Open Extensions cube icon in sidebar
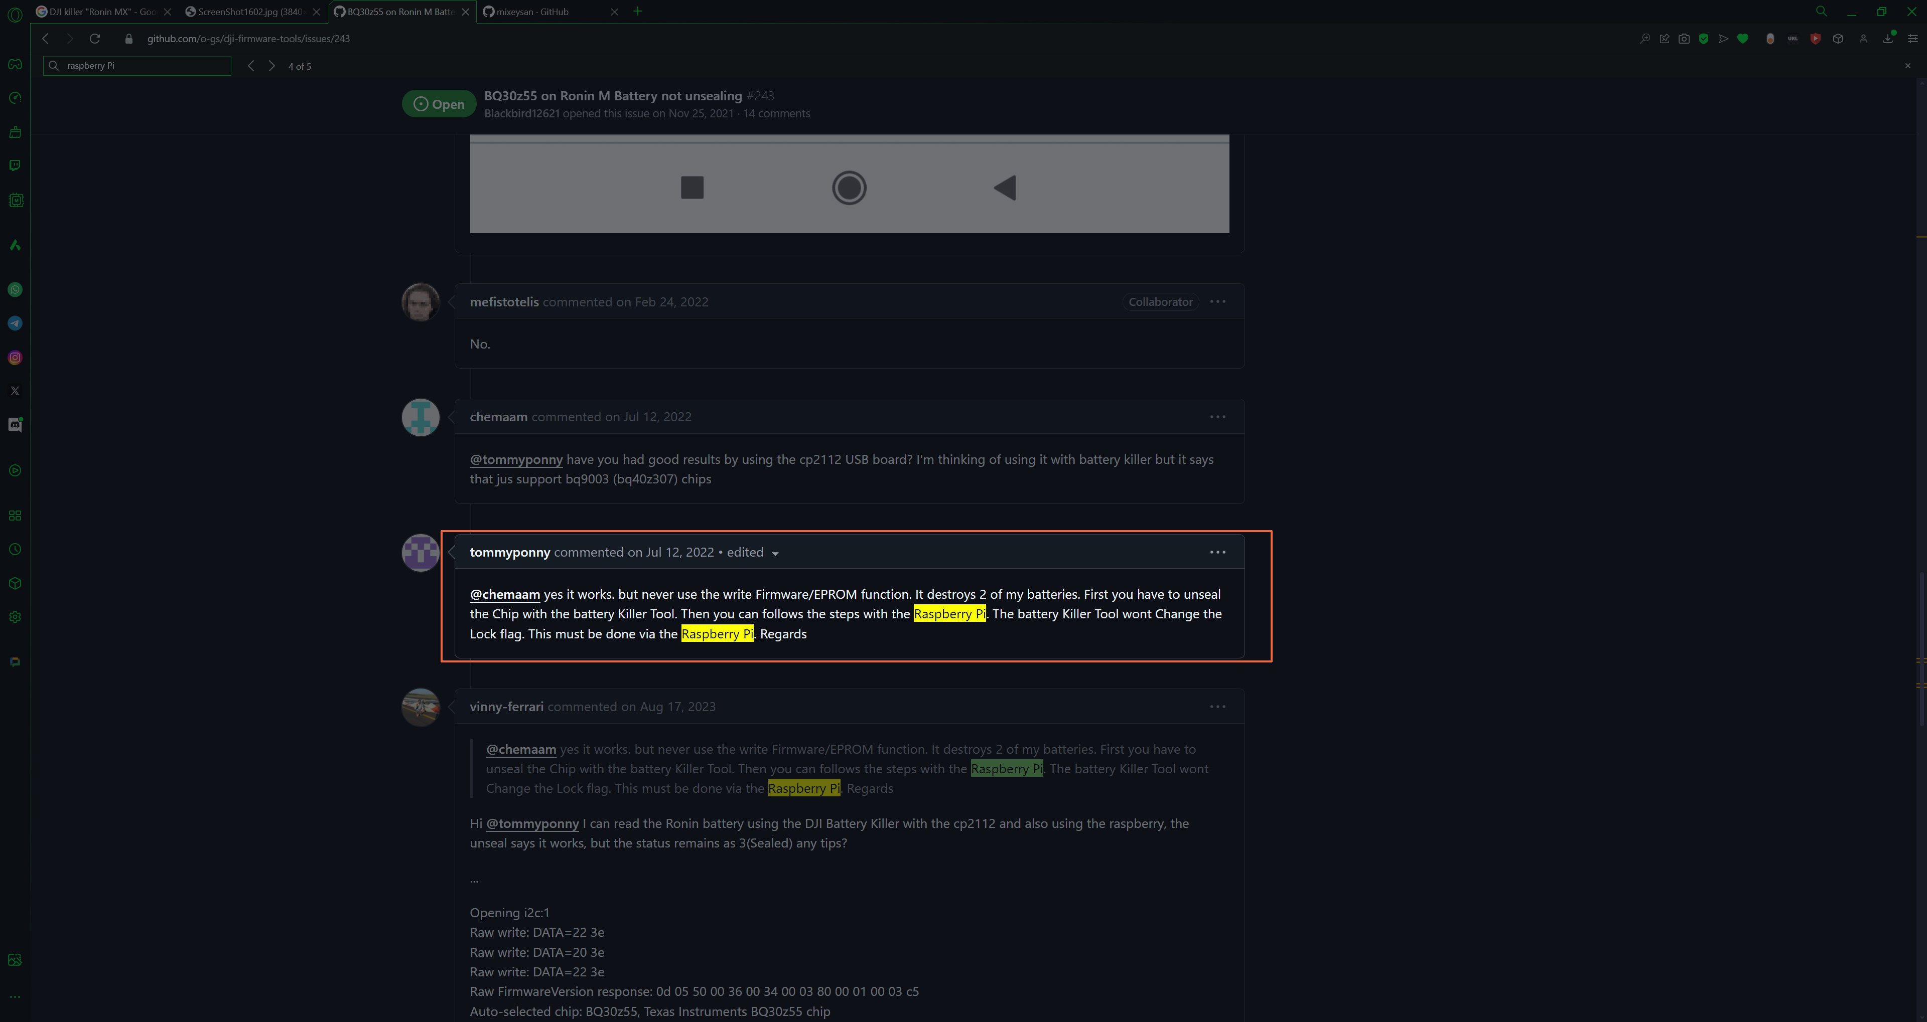1927x1022 pixels. point(15,583)
